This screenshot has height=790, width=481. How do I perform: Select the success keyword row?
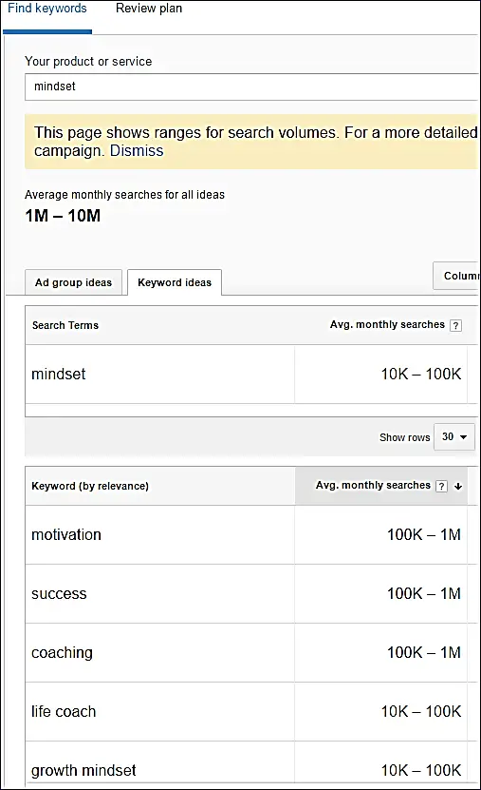click(247, 593)
